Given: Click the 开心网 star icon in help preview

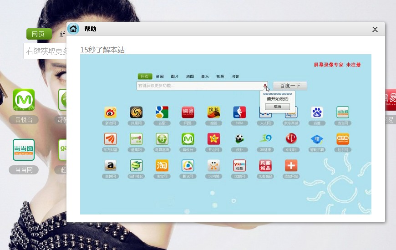Looking at the screenshot, I should coord(213,139).
